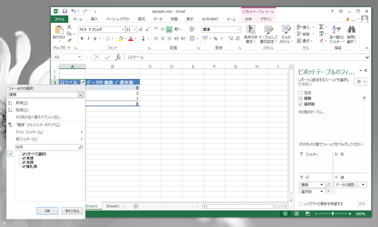The image size is (378, 227).
Task: Open the Name Box A3 dropdown
Action: tap(79, 57)
